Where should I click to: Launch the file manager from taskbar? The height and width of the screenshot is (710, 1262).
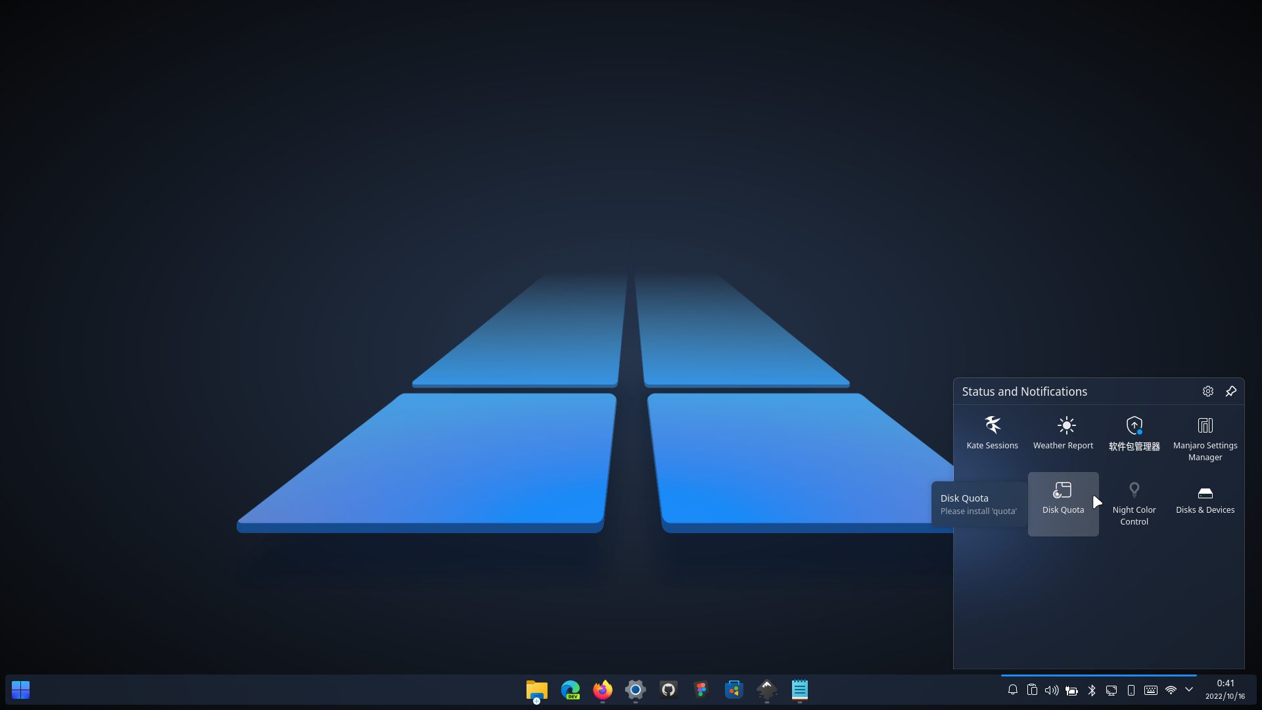(x=537, y=690)
